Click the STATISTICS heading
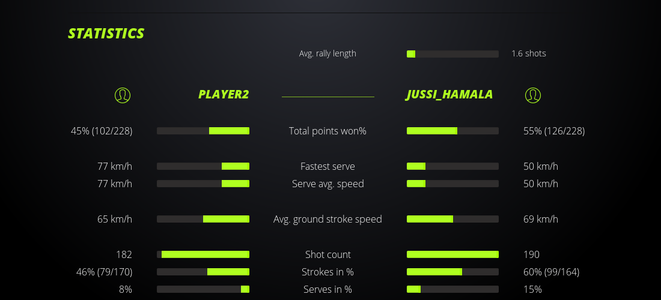 pyautogui.click(x=106, y=34)
